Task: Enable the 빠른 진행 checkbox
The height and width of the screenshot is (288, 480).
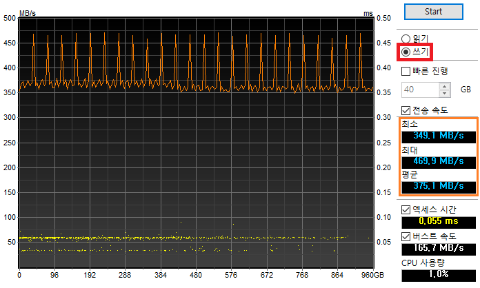Action: [x=406, y=71]
